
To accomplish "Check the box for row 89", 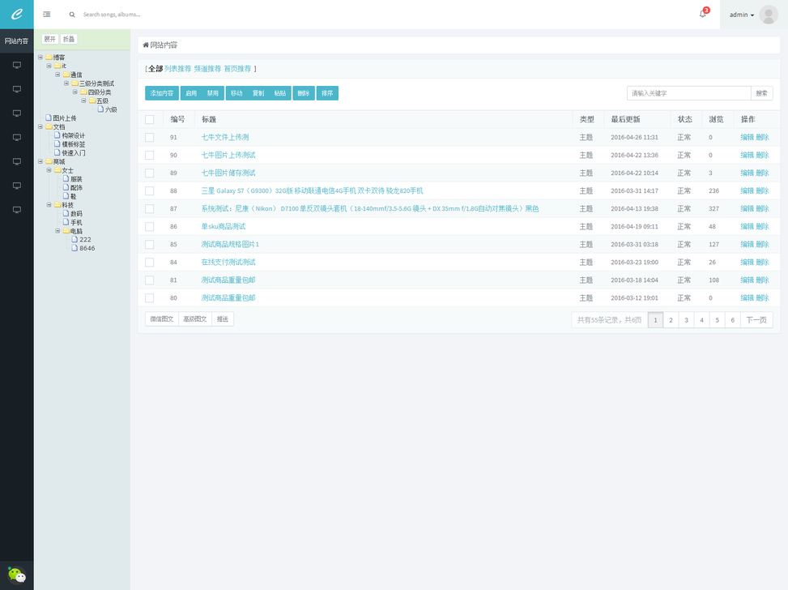I will point(149,173).
